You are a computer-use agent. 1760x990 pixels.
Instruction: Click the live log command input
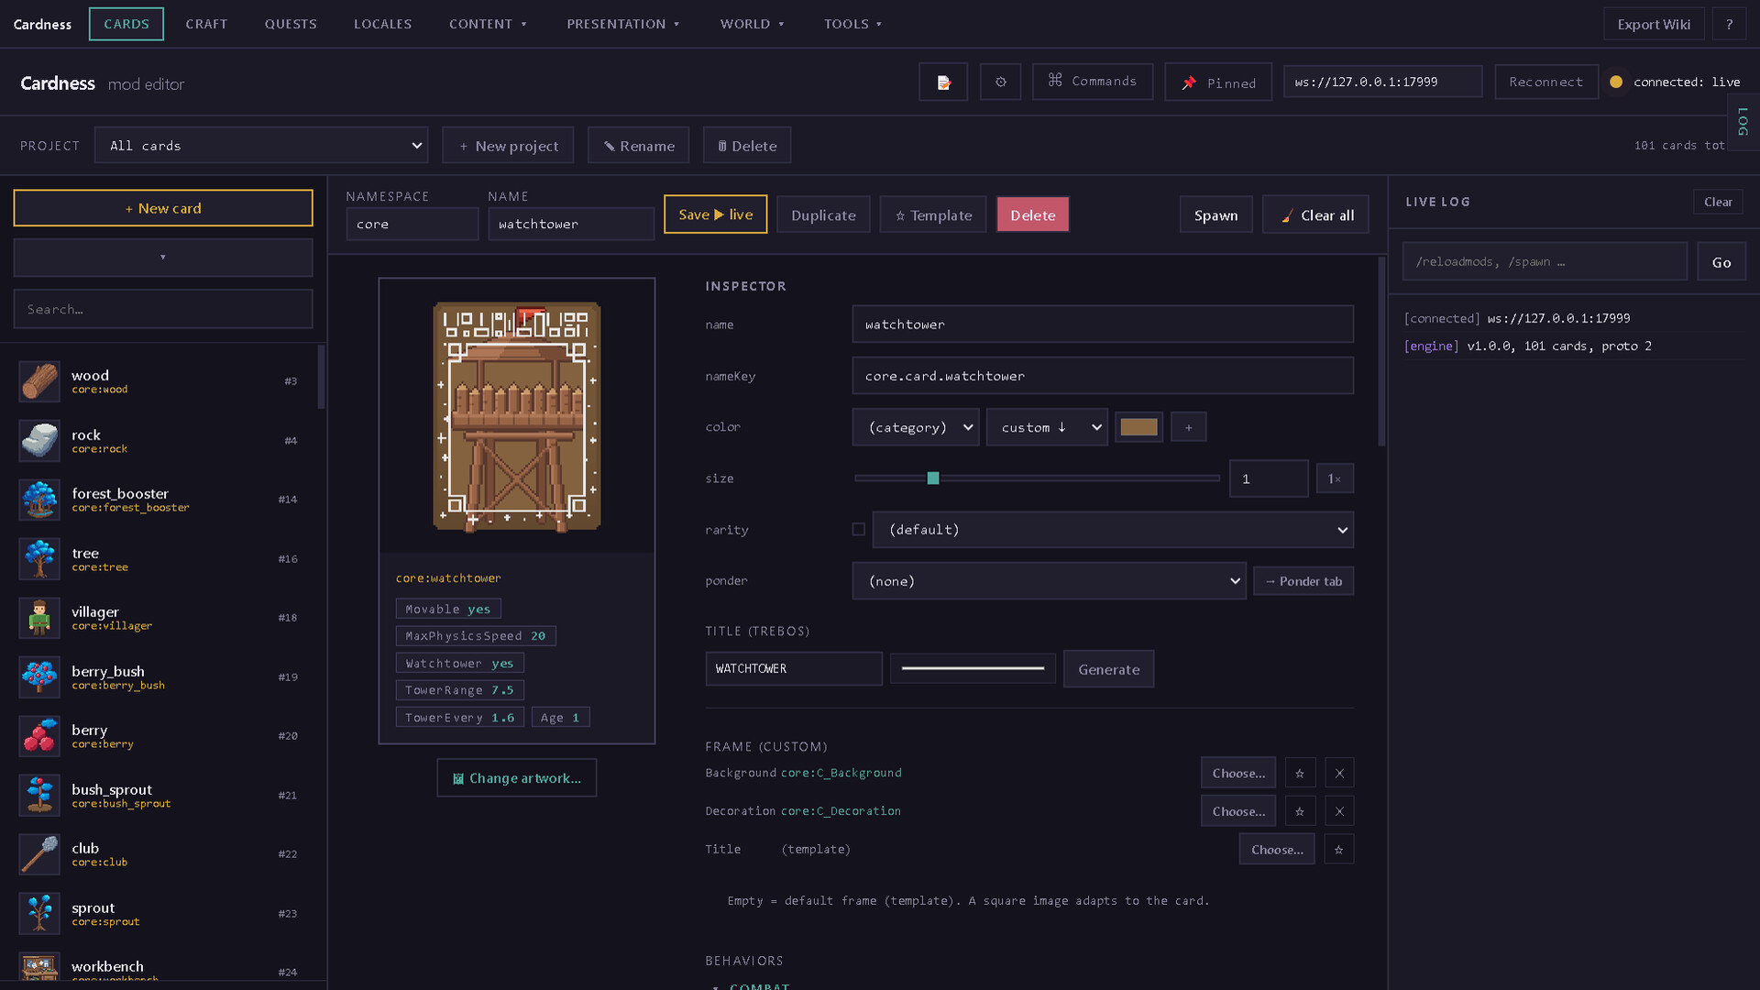(x=1545, y=262)
